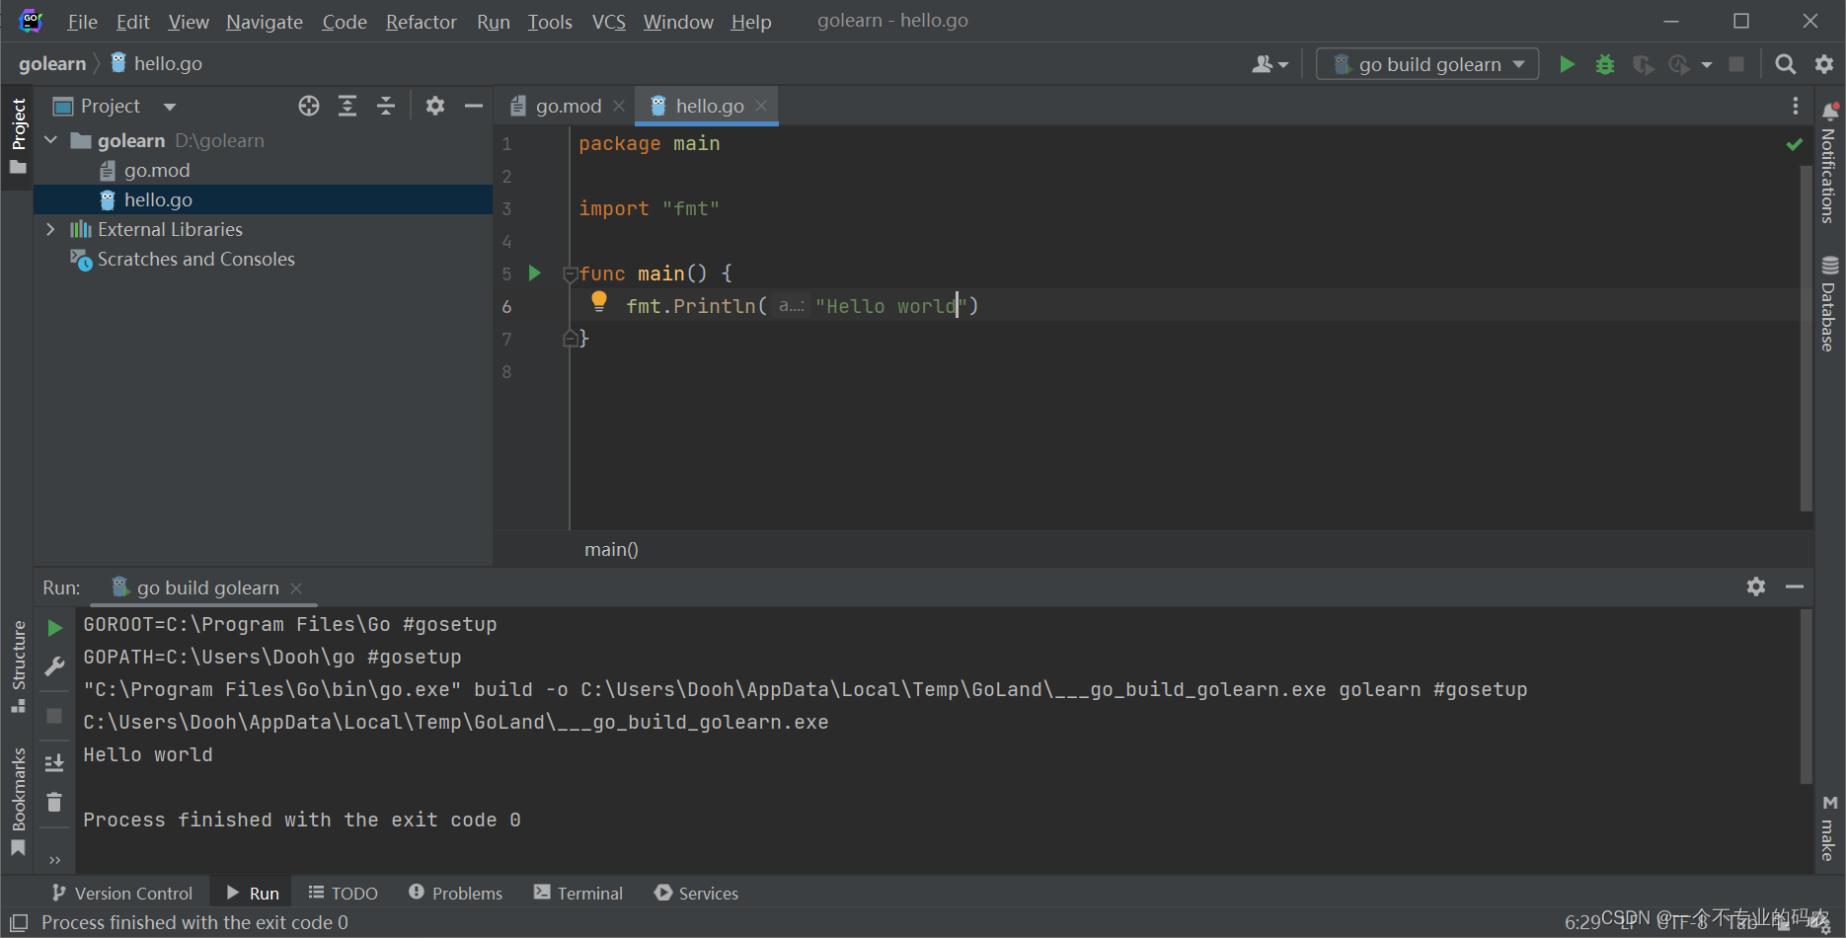This screenshot has height=938, width=1846.
Task: Open Run panel settings gear
Action: click(x=1756, y=586)
